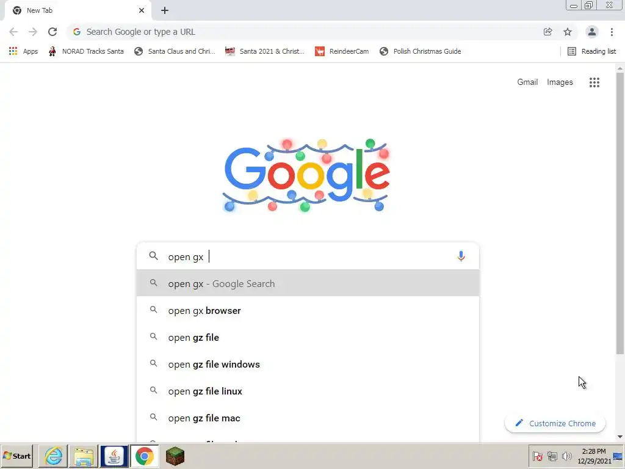Open the Chrome three-dot menu
This screenshot has width=625, height=469.
click(612, 32)
